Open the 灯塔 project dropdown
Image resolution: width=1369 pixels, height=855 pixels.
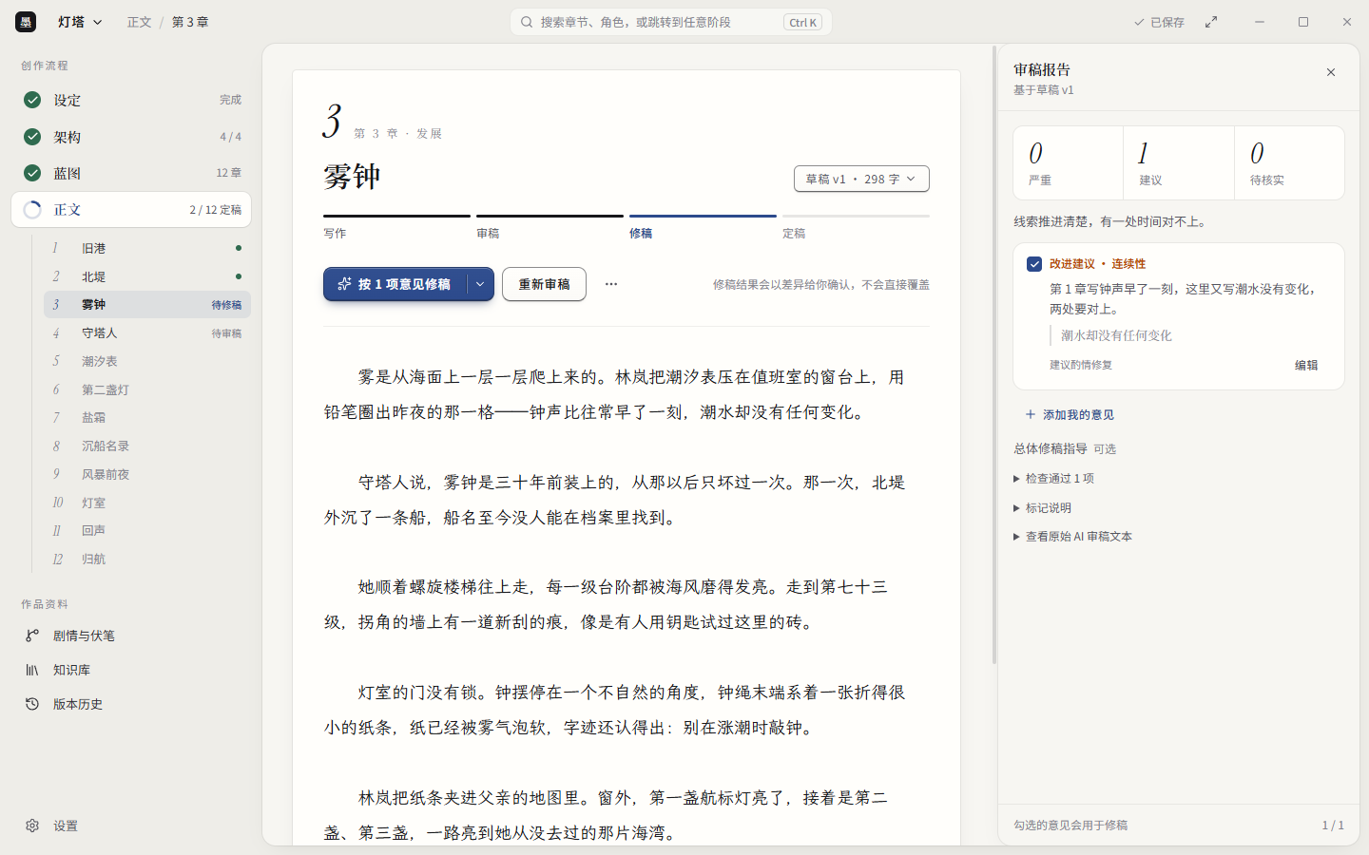pos(80,22)
